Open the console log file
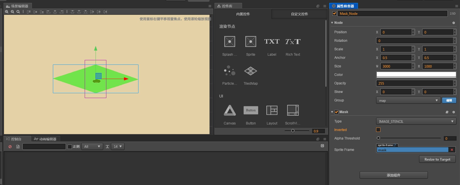The height and width of the screenshot is (185, 460). pyautogui.click(x=18, y=147)
